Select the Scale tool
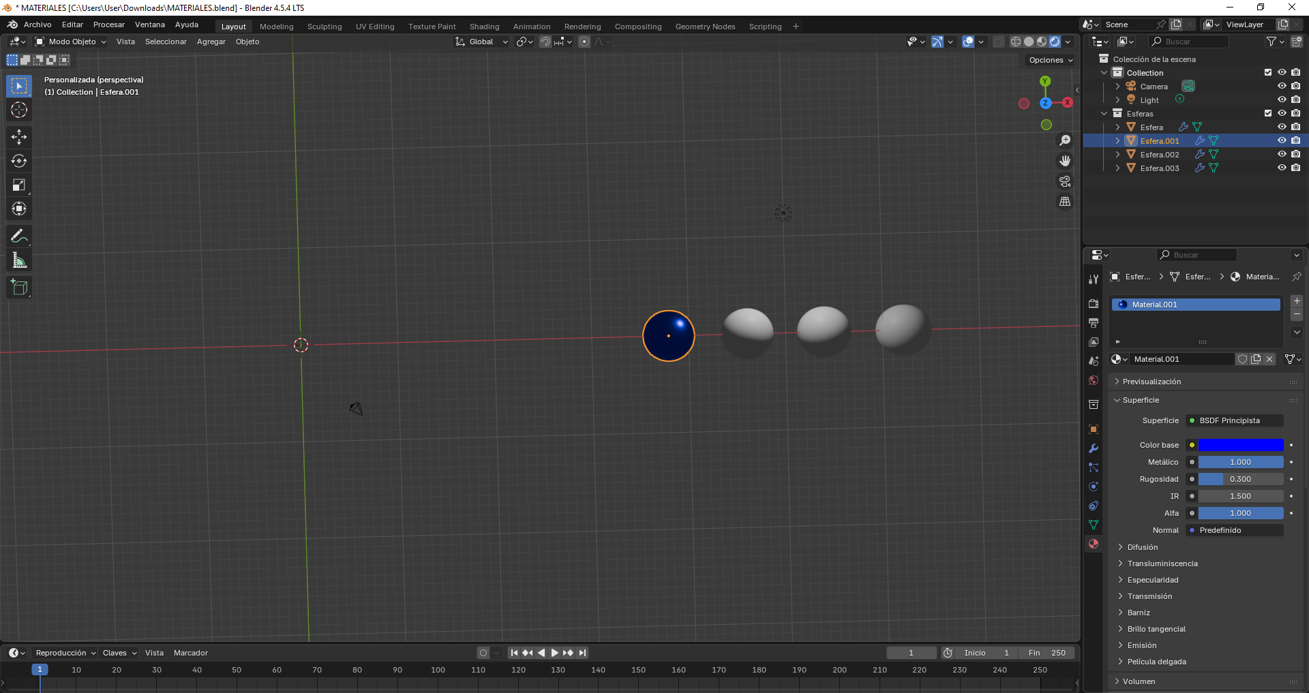This screenshot has height=693, width=1309. click(x=19, y=185)
